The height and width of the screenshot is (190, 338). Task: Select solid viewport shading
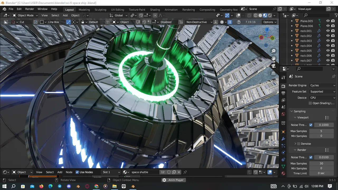(x=260, y=15)
